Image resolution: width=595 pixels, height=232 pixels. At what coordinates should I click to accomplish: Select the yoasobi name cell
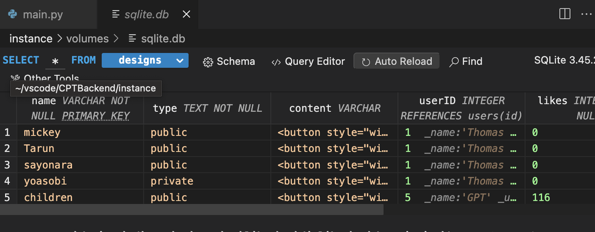pos(80,181)
